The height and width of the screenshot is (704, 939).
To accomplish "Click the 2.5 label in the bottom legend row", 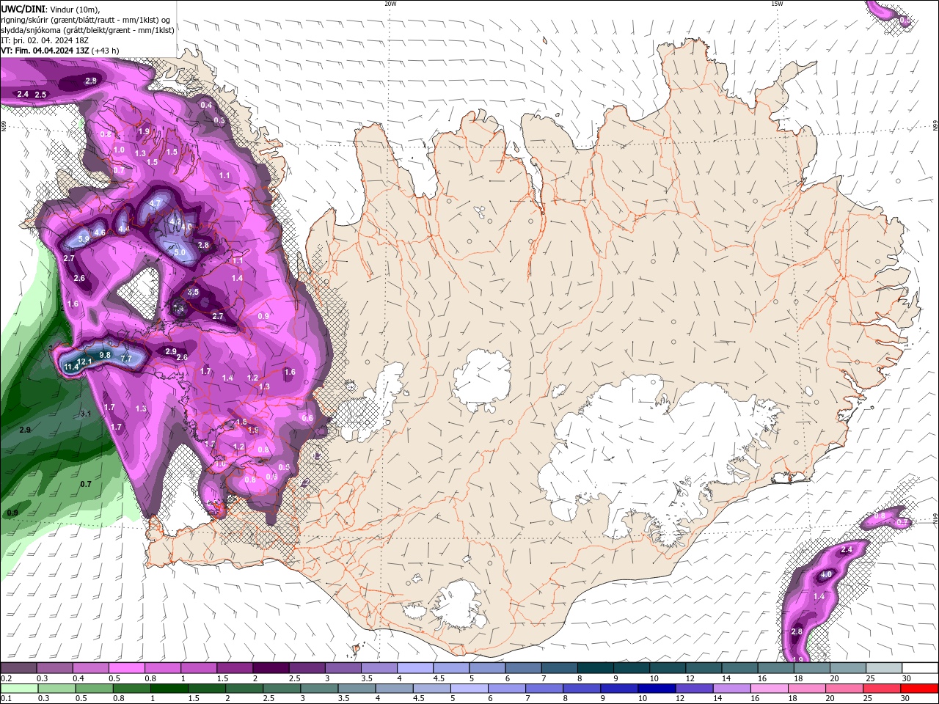I will (268, 699).
